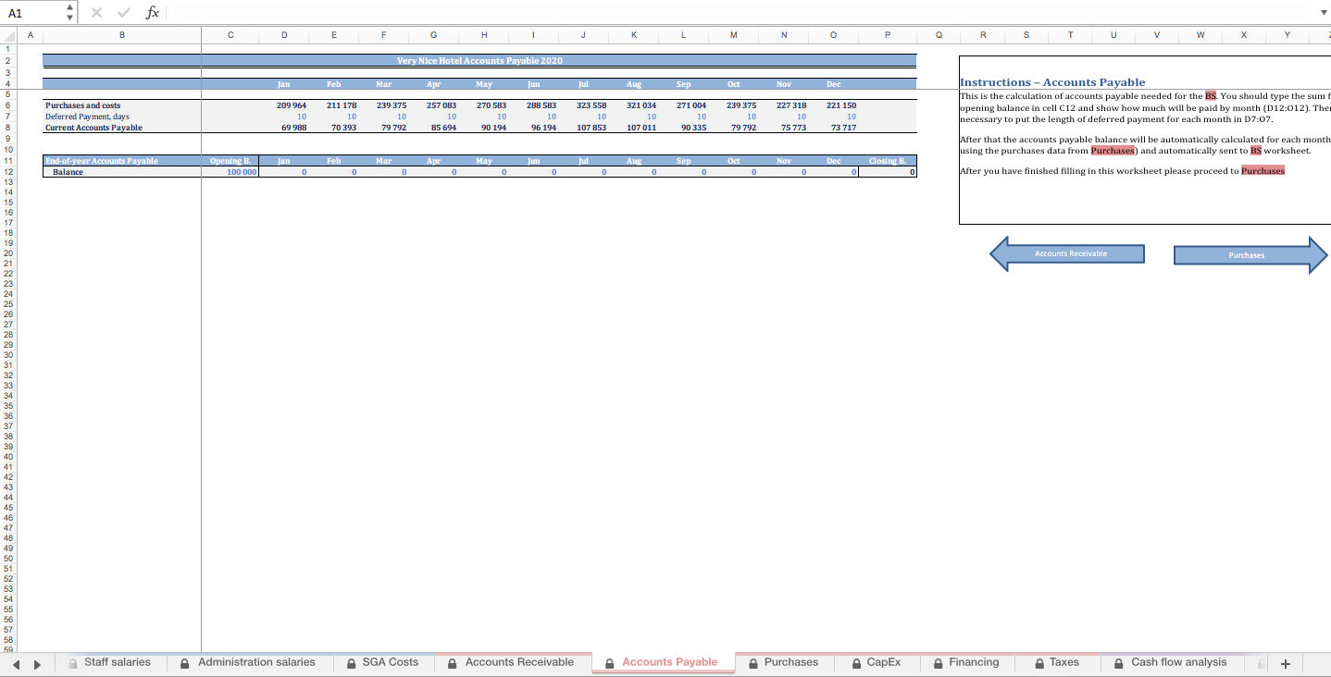Click the Name Box down stepper arrow
Screen dimensions: 1331x677
click(68, 17)
